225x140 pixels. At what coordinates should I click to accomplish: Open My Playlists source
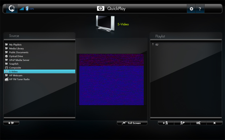point(39,45)
